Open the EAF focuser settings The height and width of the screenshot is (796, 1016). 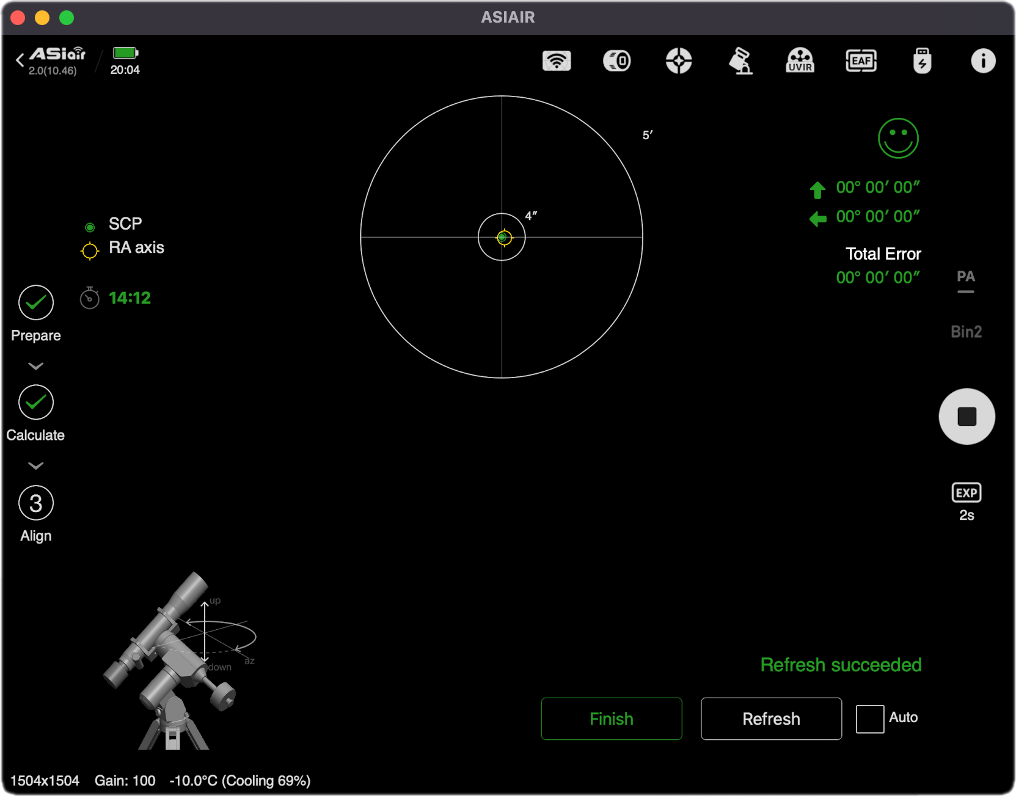point(861,61)
